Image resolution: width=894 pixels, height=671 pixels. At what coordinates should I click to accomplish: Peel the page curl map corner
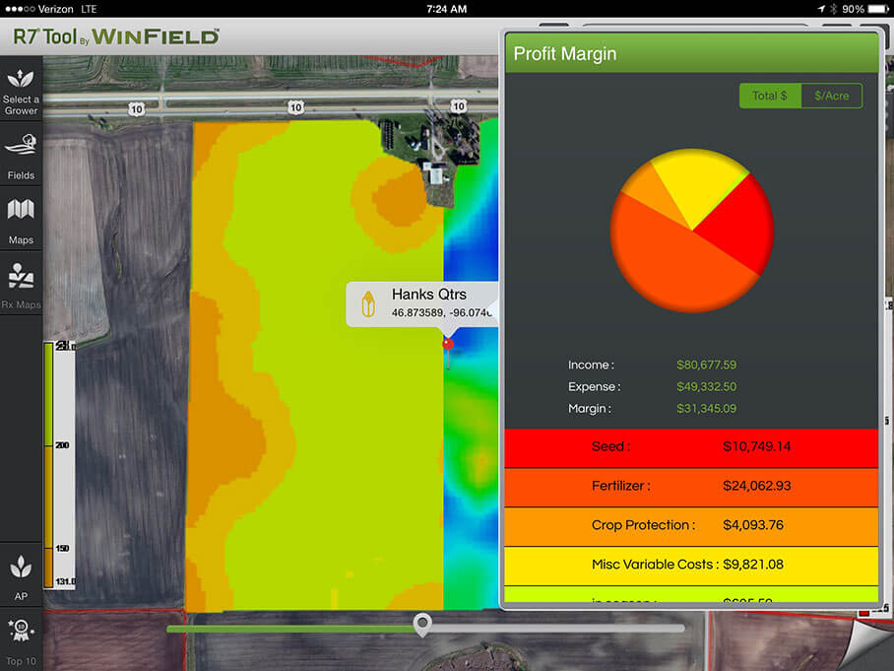coord(869,647)
